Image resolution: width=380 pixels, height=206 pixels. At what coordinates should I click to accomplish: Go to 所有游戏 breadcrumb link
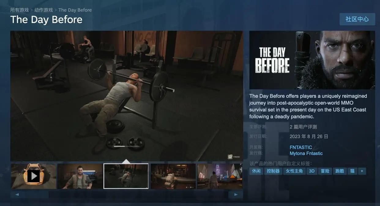[20, 10]
